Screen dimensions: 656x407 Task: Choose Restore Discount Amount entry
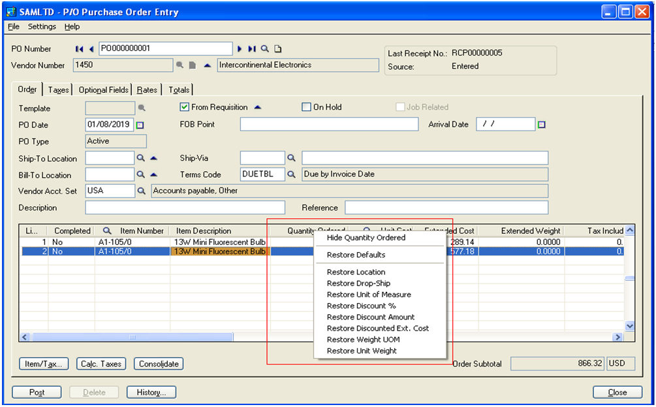click(x=380, y=317)
